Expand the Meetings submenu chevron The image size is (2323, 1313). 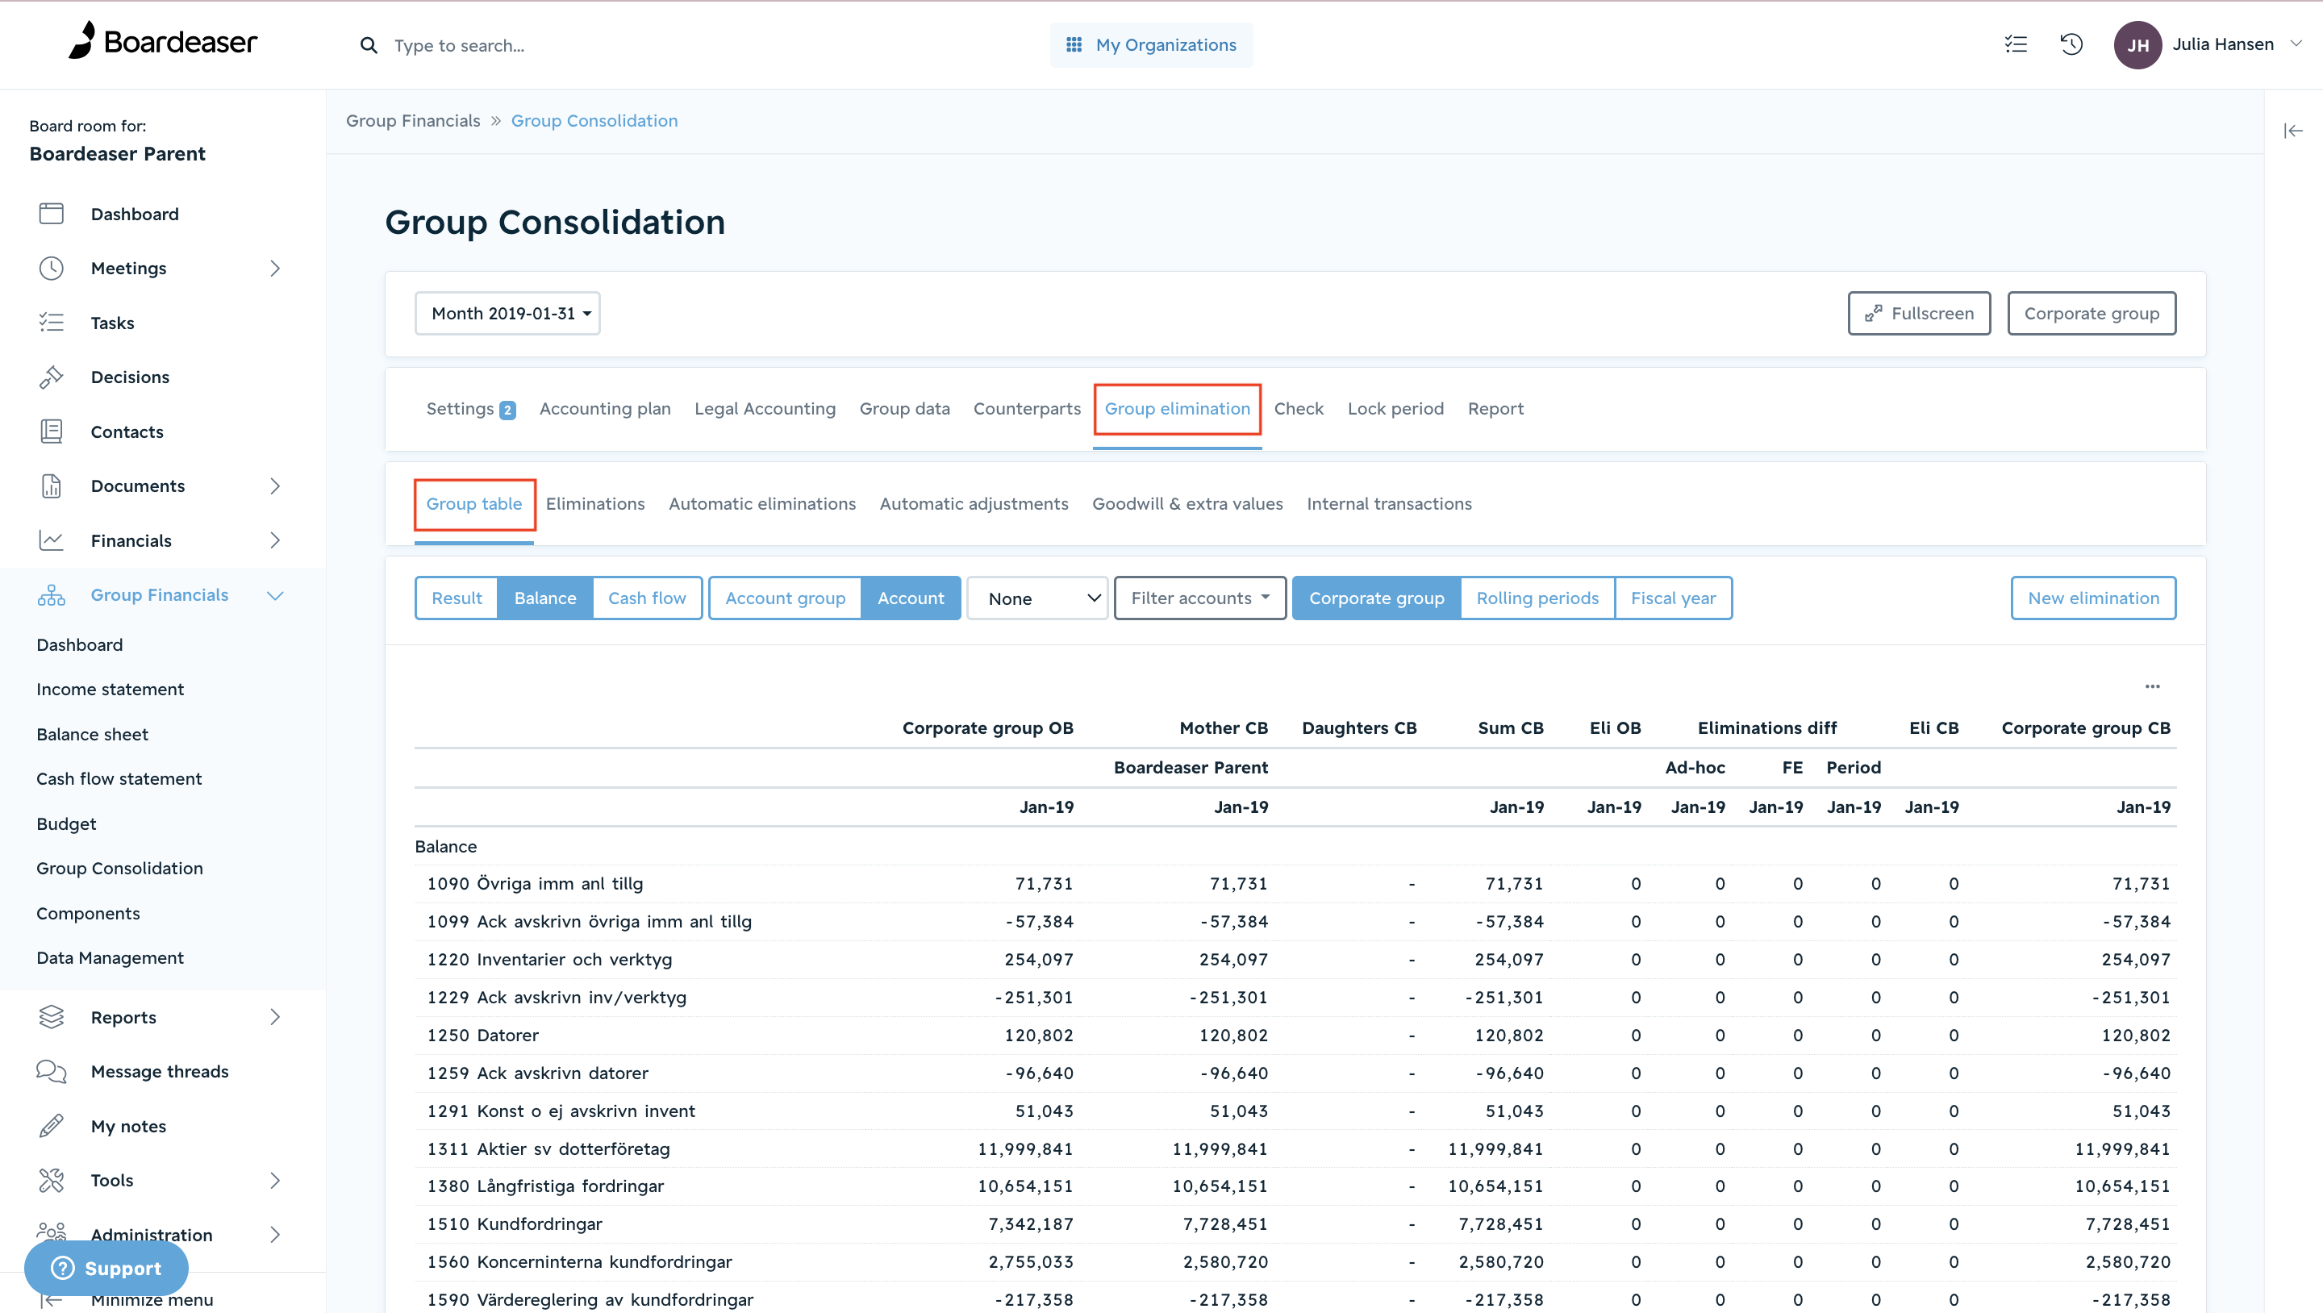click(x=275, y=268)
